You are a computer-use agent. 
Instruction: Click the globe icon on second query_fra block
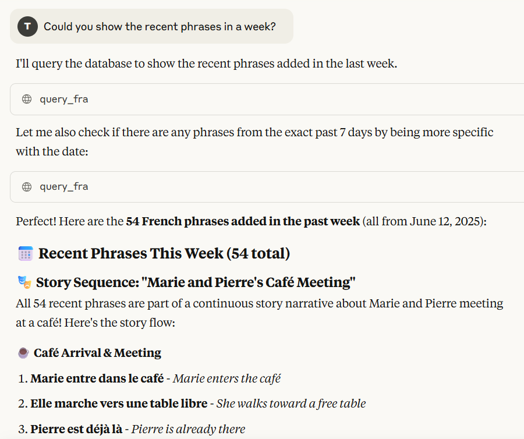tap(27, 187)
